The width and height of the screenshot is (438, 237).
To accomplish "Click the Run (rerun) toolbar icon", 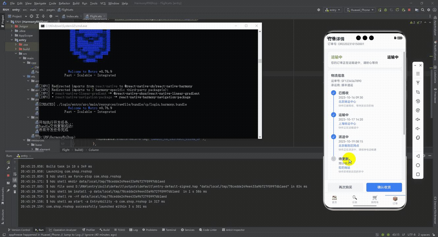I will [x=380, y=10].
